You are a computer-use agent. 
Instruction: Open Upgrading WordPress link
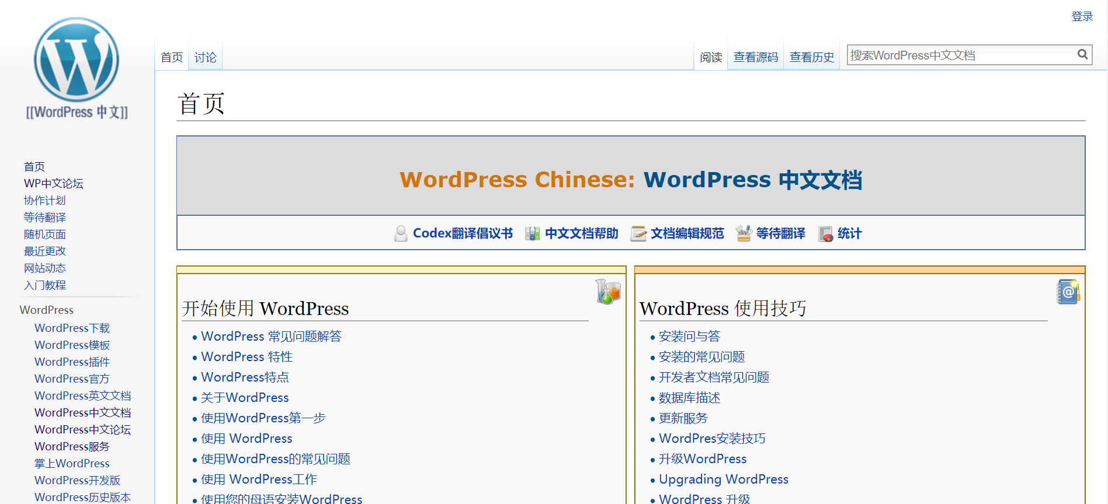(724, 480)
